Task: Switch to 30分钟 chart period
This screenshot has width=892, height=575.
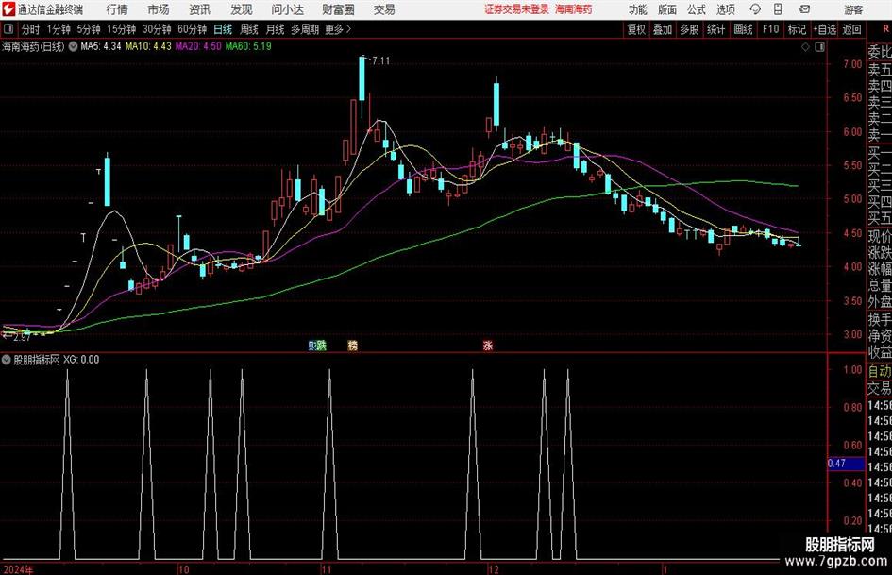Action: point(157,29)
